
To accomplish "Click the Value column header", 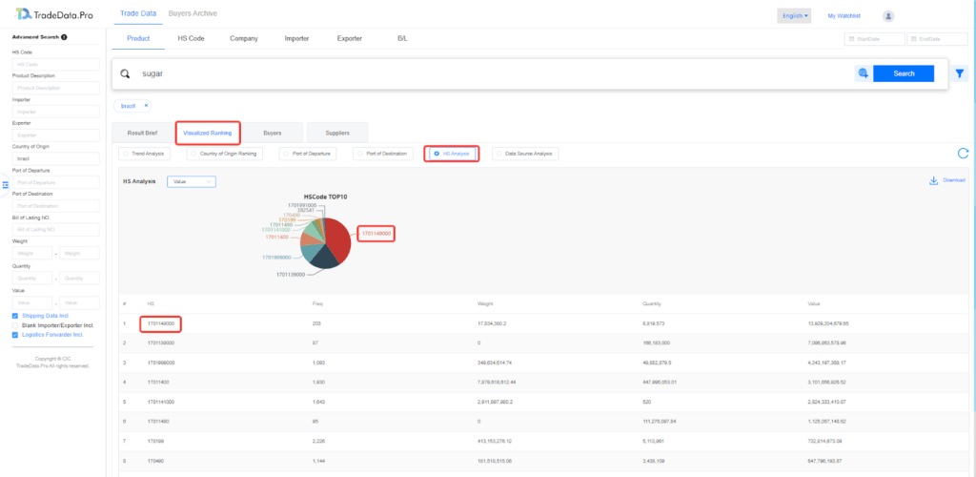I will pyautogui.click(x=814, y=304).
